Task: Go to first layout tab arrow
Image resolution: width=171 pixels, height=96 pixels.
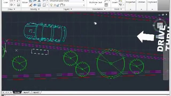Action: 3,93
